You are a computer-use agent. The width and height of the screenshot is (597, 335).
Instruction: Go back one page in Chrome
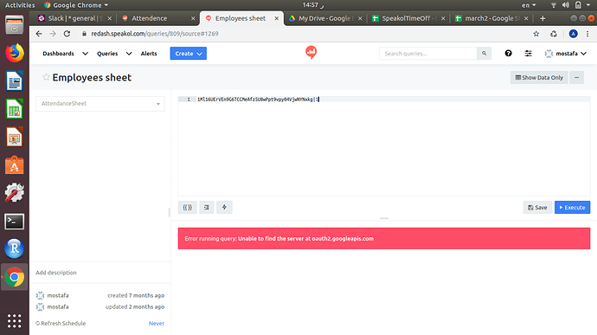(39, 34)
